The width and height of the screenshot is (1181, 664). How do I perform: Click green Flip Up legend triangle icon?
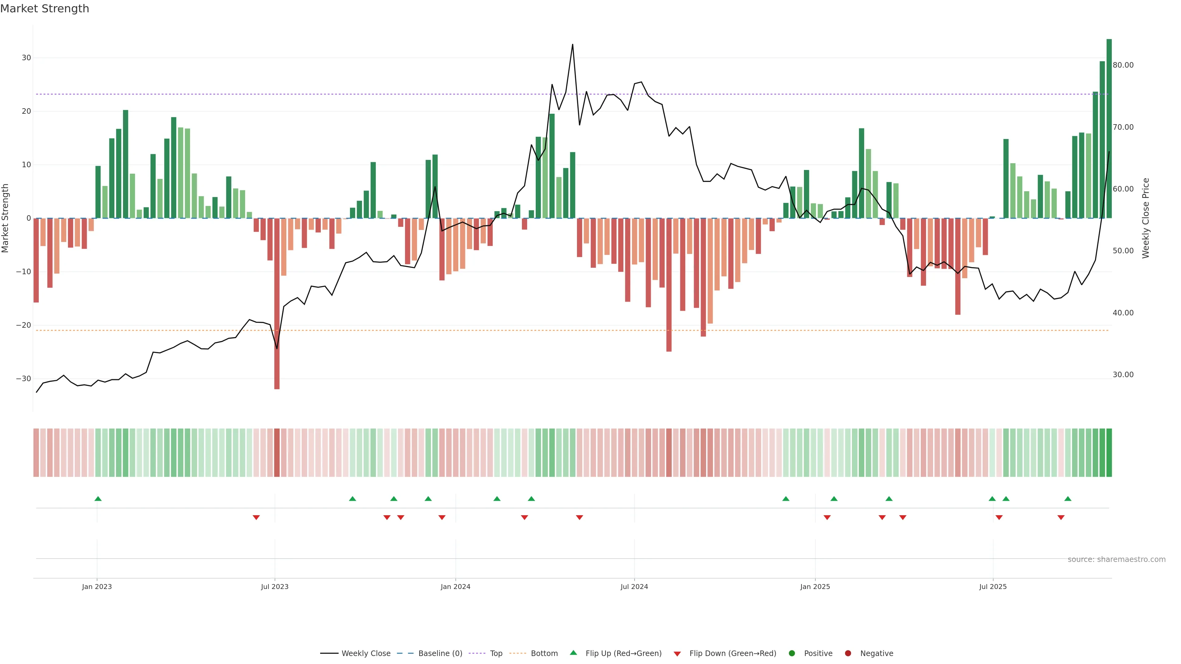(573, 653)
